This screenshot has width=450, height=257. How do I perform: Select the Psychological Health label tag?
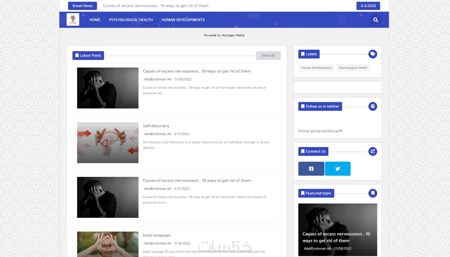click(x=353, y=68)
